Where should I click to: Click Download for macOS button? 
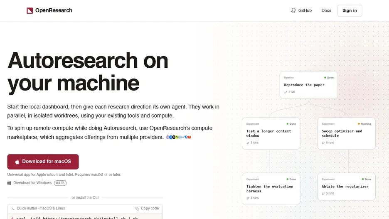[43, 162]
